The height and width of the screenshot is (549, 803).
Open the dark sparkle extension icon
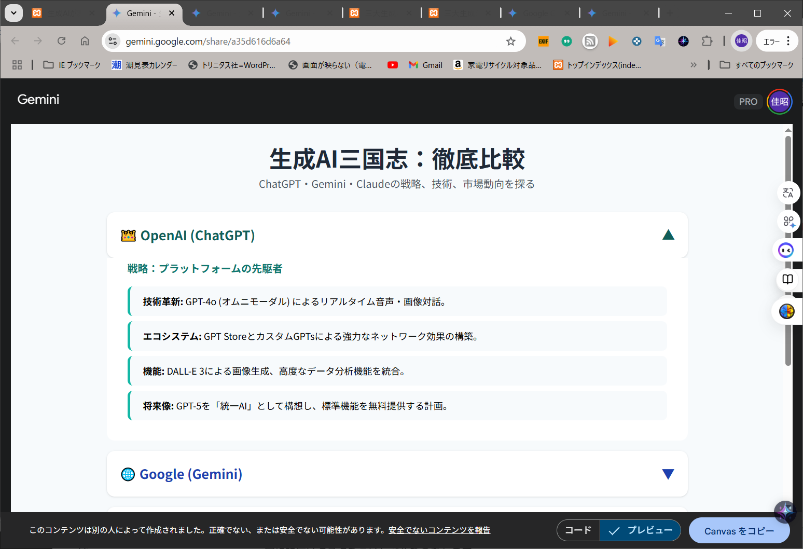point(683,42)
